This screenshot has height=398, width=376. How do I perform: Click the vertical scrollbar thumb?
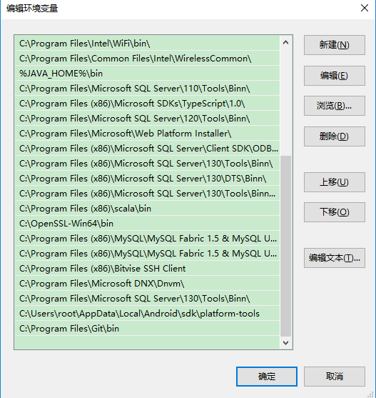tap(286, 246)
